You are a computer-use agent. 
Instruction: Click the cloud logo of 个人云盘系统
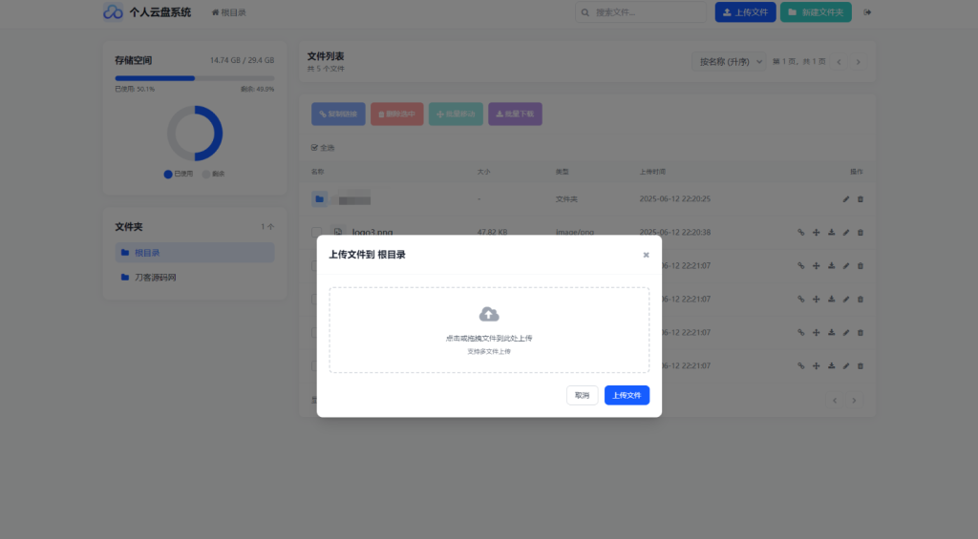pos(113,11)
